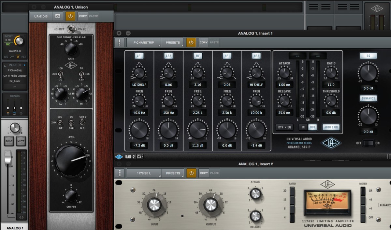Click the 1176 OUTPUT knob
The width and height of the screenshot is (391, 230).
click(211, 204)
